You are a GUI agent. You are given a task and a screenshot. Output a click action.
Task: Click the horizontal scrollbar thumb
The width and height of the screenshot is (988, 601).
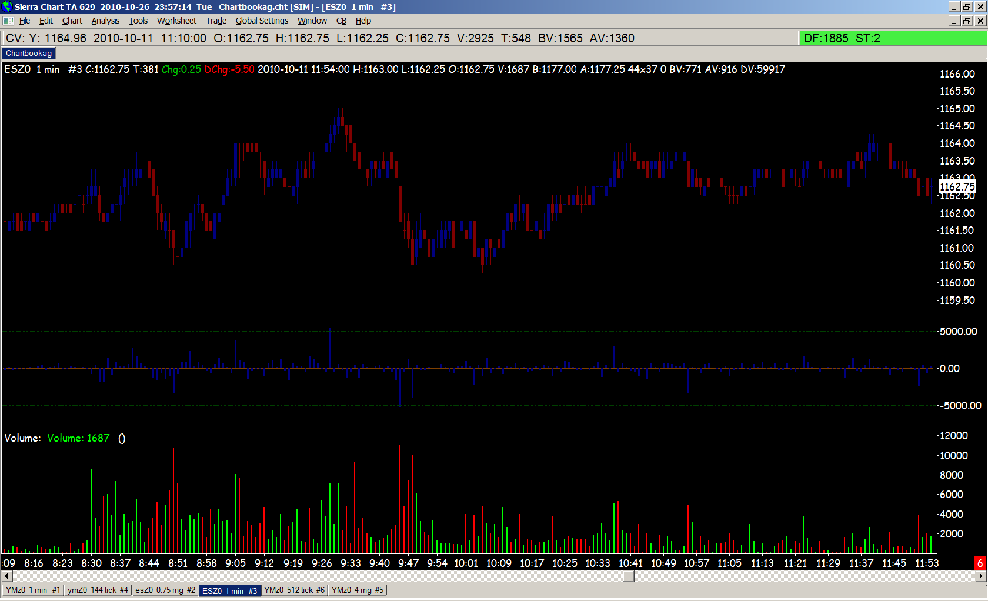(x=629, y=576)
